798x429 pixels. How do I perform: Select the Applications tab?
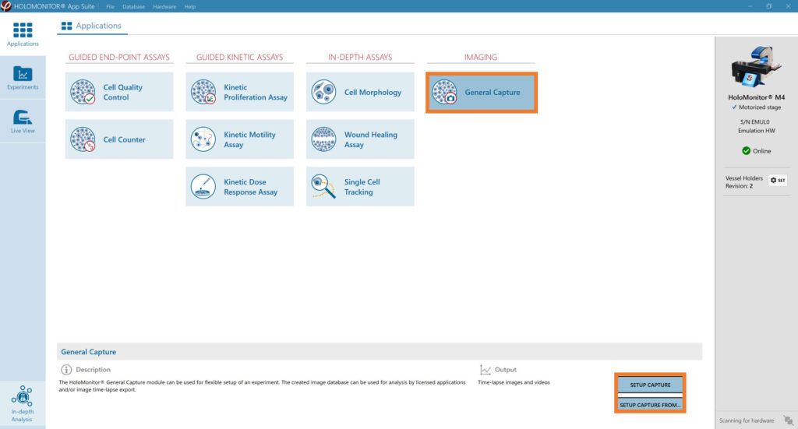pyautogui.click(x=92, y=26)
